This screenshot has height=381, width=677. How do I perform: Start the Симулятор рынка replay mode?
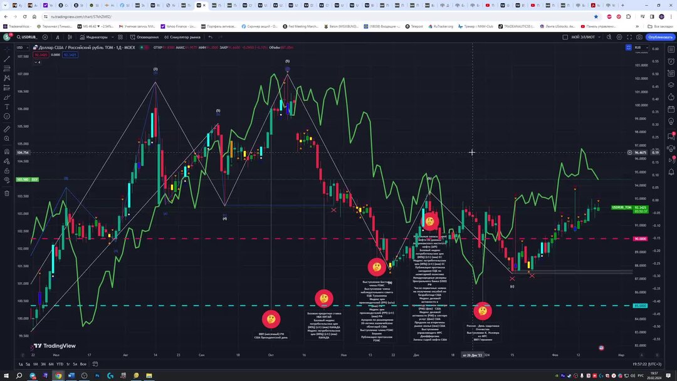pyautogui.click(x=182, y=37)
